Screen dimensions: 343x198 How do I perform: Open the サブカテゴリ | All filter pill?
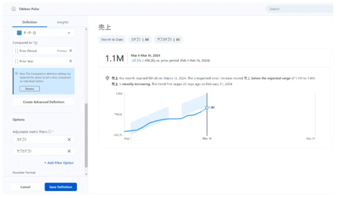point(168,40)
